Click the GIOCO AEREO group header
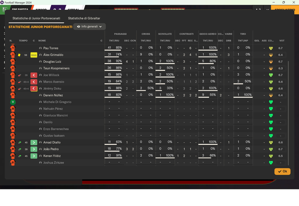 point(208,34)
